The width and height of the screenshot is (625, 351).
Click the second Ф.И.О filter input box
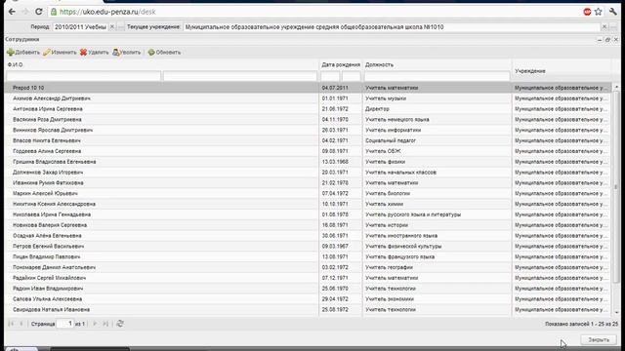(x=240, y=76)
